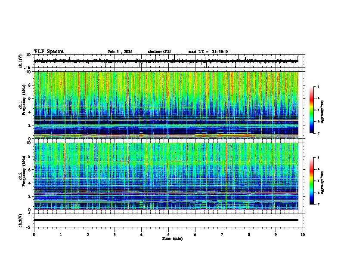Viewport: 341px width, 263px height.
Task: Click time axis tick label "3"
Action: tap(115, 235)
